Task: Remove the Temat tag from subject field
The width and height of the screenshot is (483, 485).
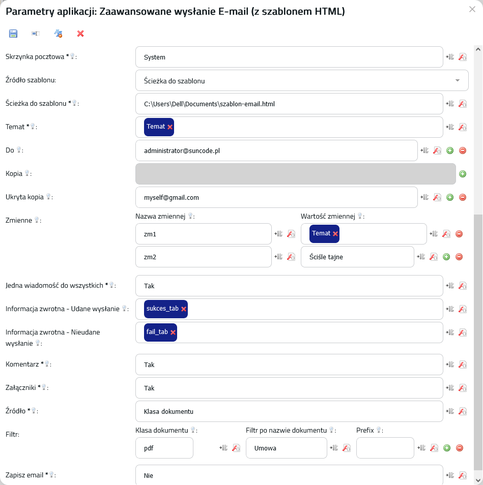Action: (170, 127)
